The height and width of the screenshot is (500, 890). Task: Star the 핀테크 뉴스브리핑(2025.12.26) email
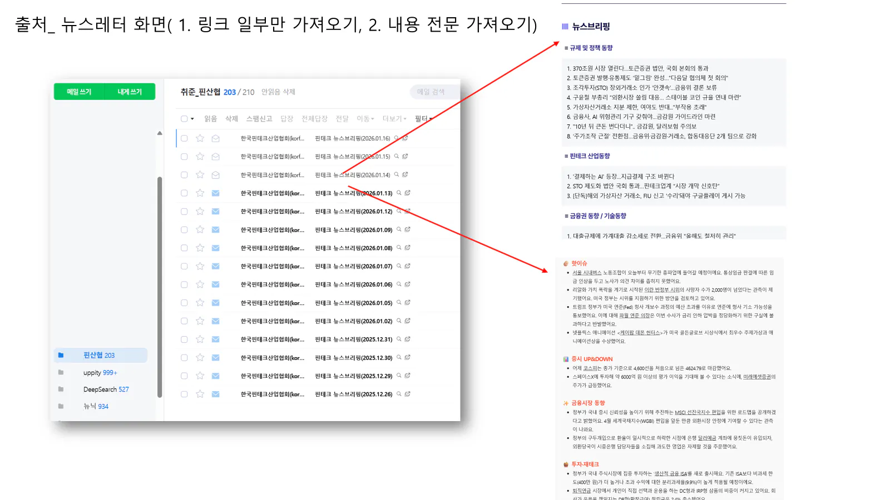[x=200, y=394]
